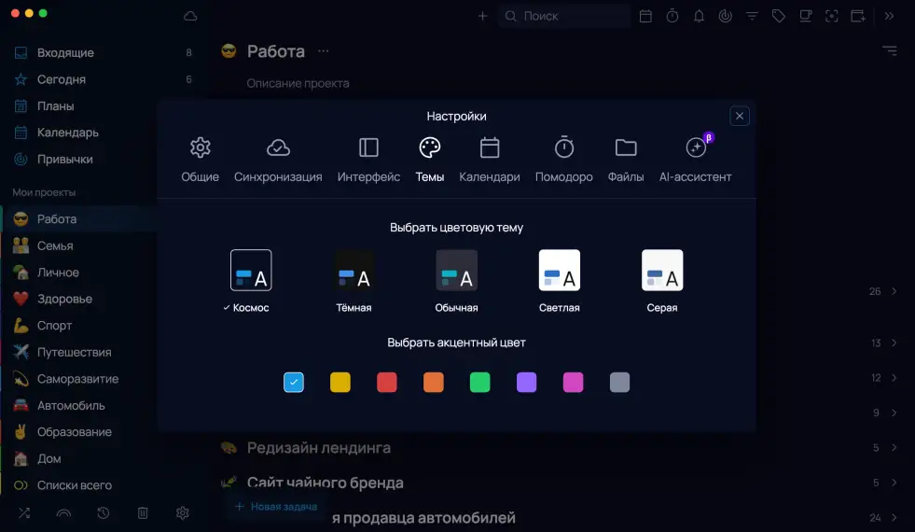Open the trash bin in sidebar footer
The width and height of the screenshot is (915, 532).
143,512
